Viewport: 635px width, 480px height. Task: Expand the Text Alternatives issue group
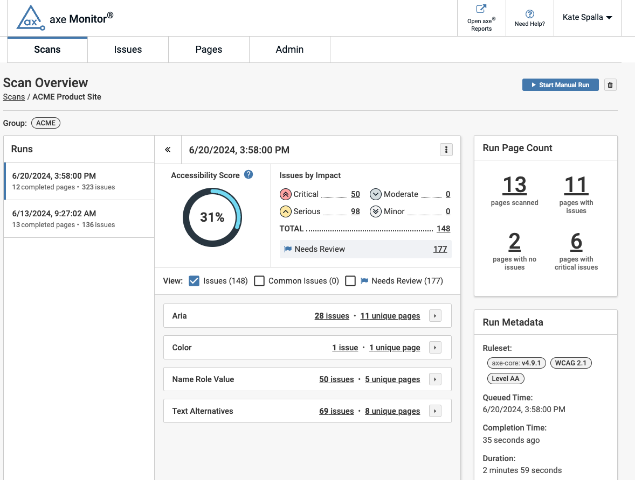(x=435, y=411)
